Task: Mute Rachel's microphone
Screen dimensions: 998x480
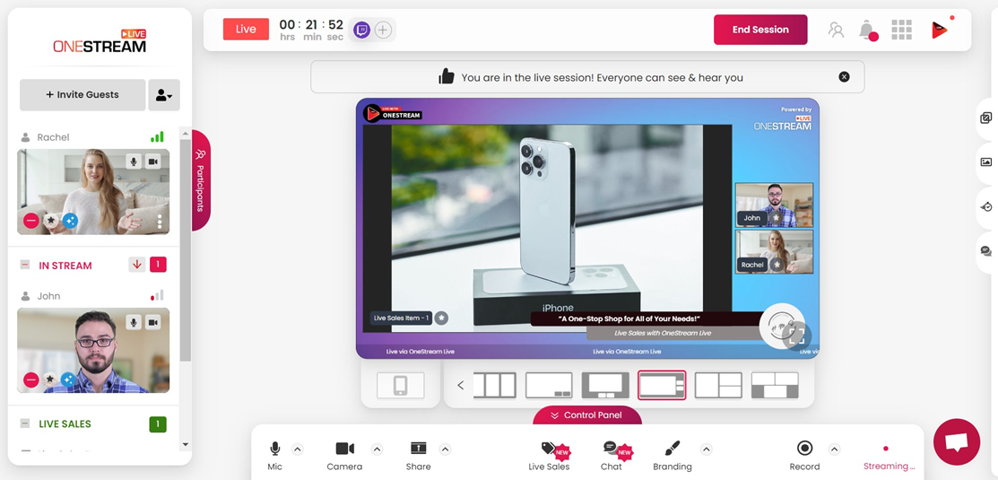Action: point(134,161)
